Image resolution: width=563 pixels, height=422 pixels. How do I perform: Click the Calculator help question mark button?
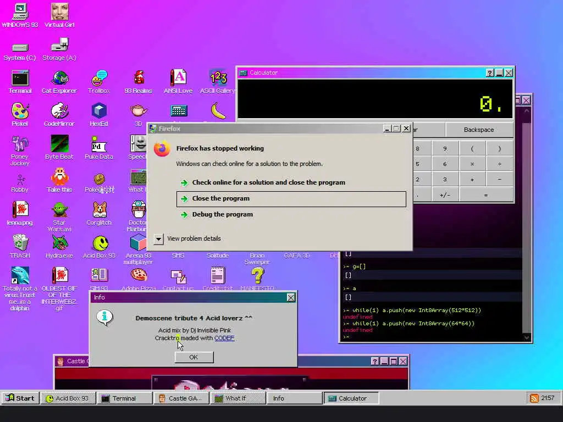point(490,73)
